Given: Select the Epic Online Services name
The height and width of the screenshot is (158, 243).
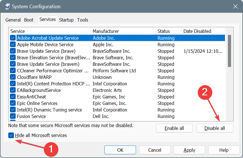Looking at the screenshot, I should [37, 103].
